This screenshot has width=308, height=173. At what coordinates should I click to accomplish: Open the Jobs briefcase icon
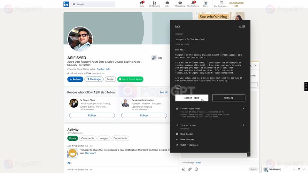pos(167,4)
